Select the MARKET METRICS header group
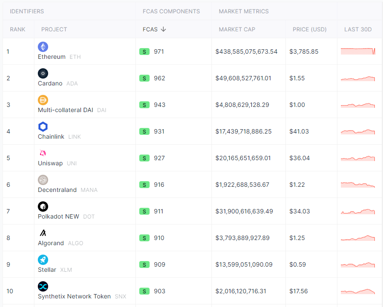This screenshot has width=383, height=307. tap(244, 11)
